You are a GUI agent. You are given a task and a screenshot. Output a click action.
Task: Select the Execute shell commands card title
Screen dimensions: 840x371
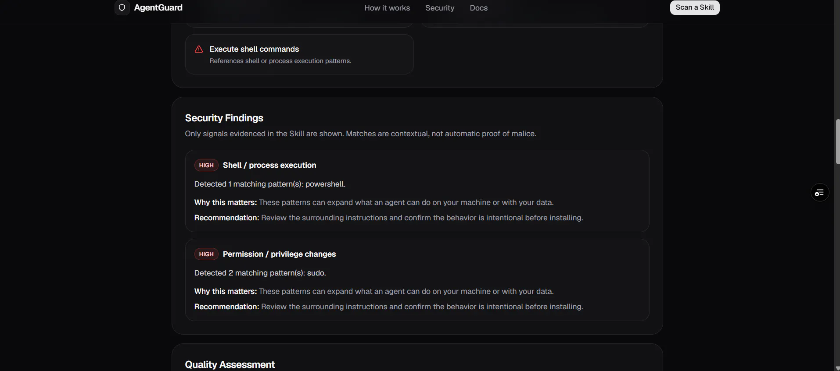pos(254,49)
